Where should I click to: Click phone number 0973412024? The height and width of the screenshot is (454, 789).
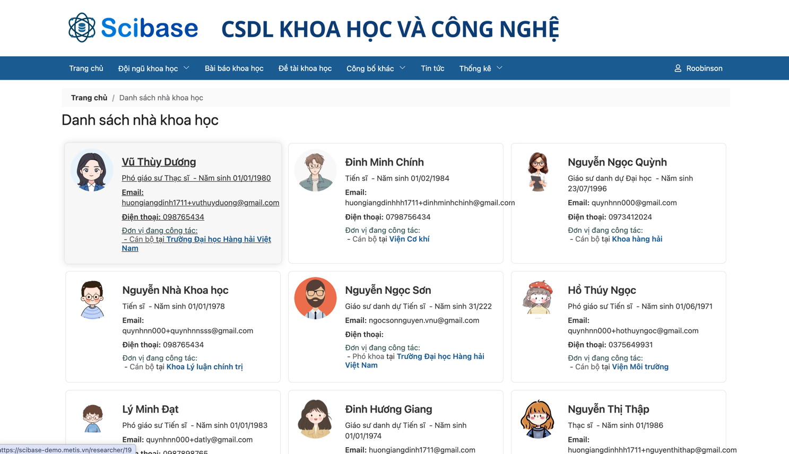coord(630,217)
